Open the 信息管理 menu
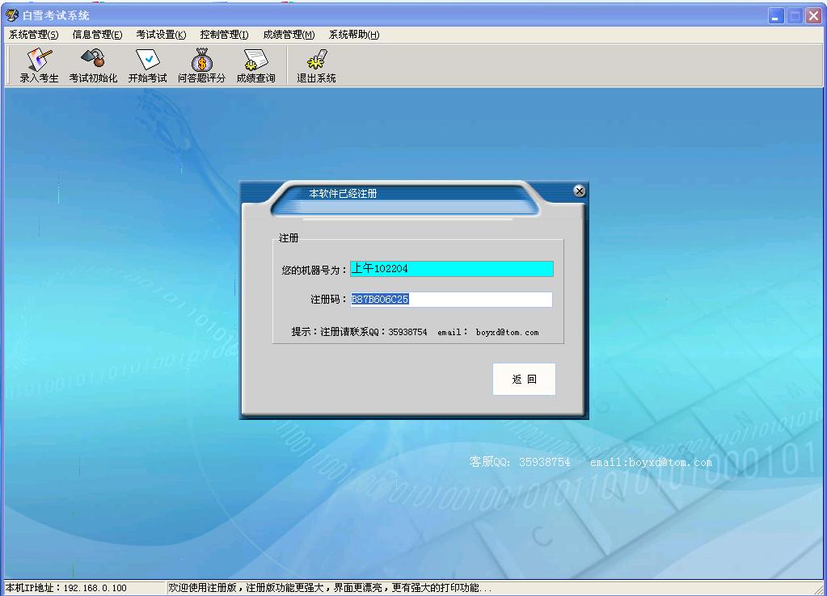Screen dimensions: 827x596 click(97, 35)
